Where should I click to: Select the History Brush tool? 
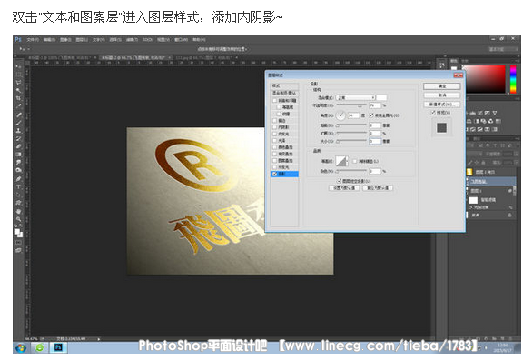(x=18, y=138)
